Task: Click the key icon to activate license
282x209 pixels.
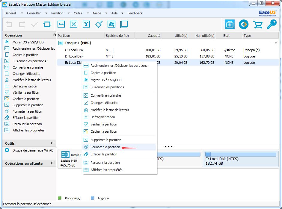Action: pos(272,24)
